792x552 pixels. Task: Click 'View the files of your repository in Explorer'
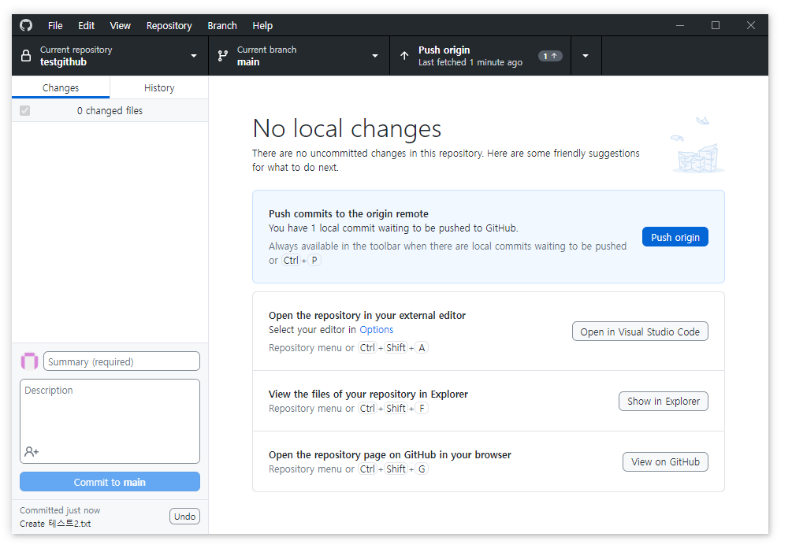(368, 394)
